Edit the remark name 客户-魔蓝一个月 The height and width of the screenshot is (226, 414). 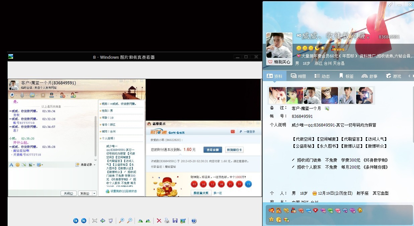click(x=327, y=108)
